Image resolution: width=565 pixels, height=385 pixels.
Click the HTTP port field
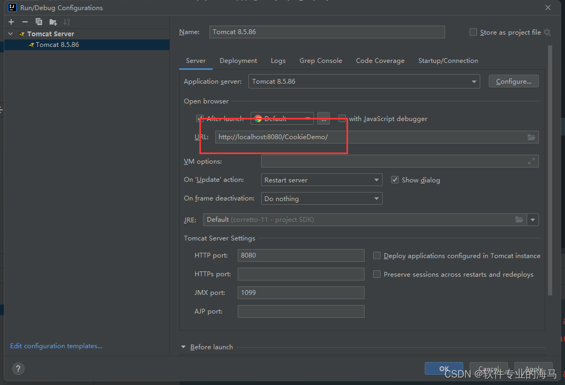click(x=301, y=255)
